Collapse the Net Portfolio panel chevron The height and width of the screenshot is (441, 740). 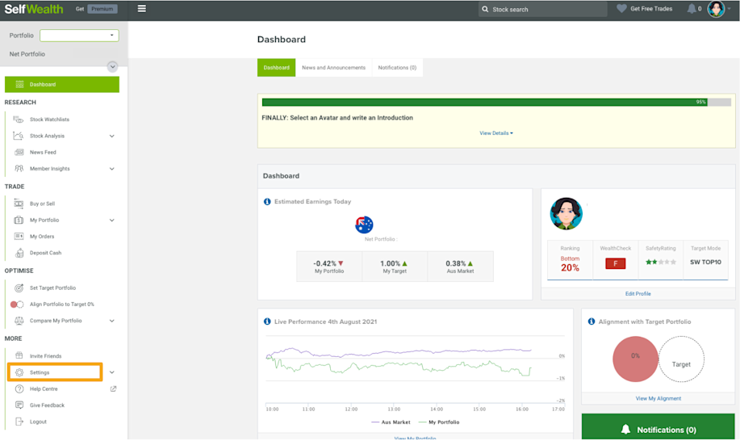[112, 66]
